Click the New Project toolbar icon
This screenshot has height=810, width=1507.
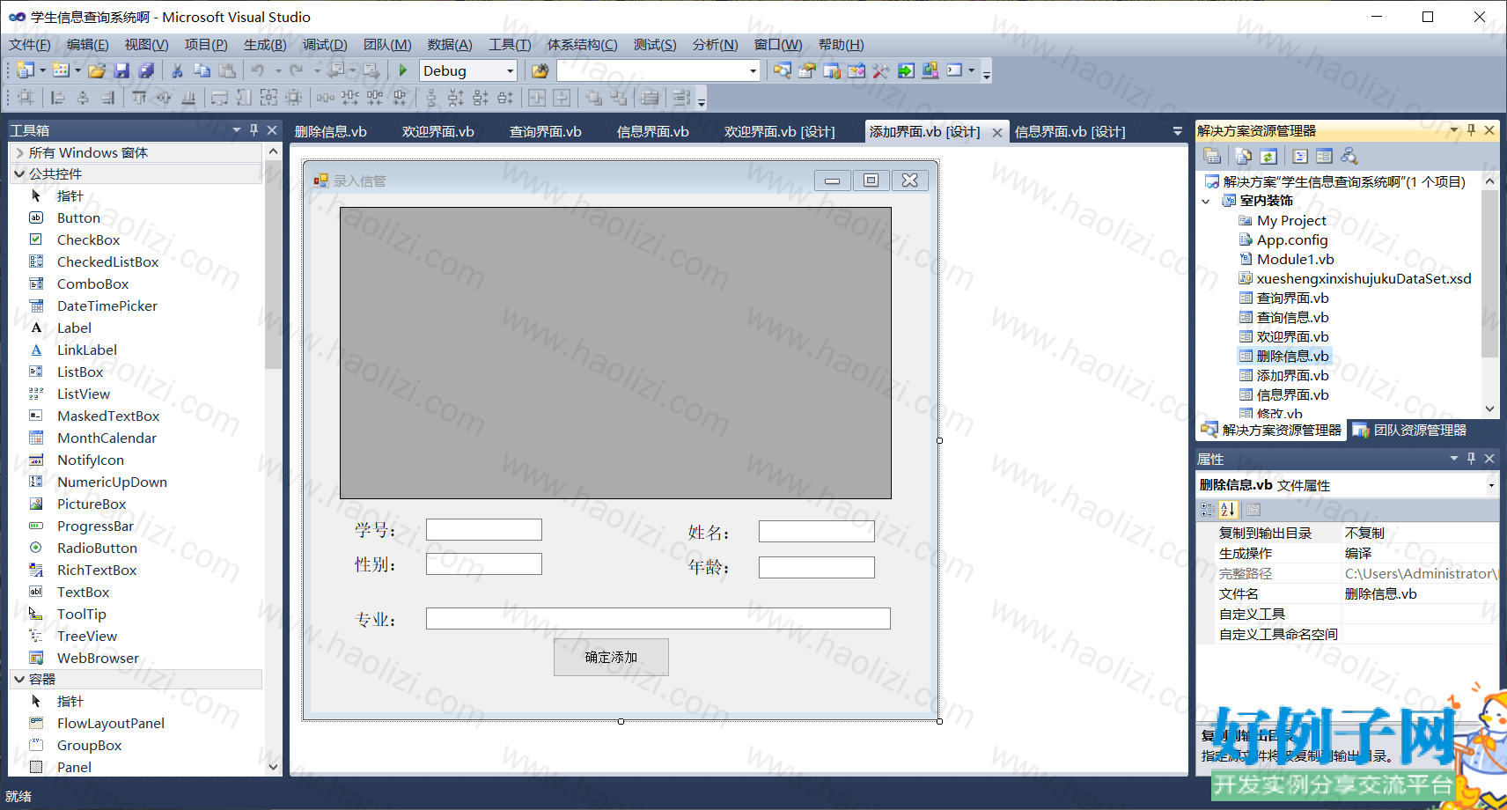[26, 70]
